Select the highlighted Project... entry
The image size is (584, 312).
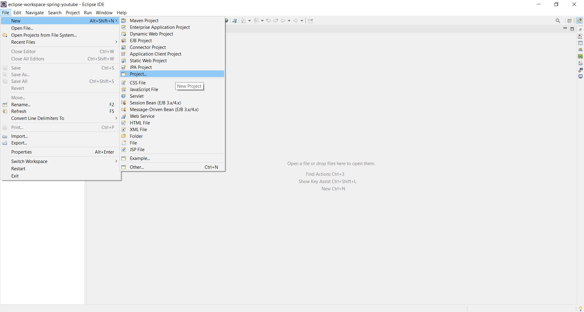[172, 74]
